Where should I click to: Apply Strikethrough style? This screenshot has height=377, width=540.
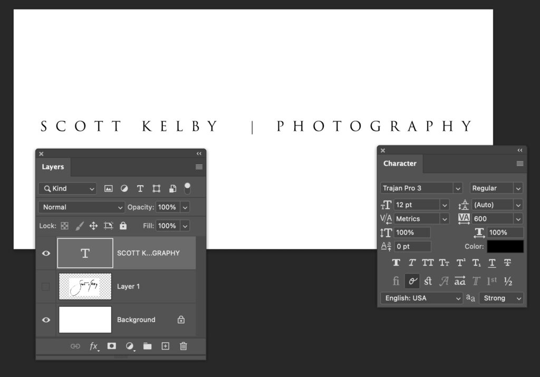click(x=508, y=263)
